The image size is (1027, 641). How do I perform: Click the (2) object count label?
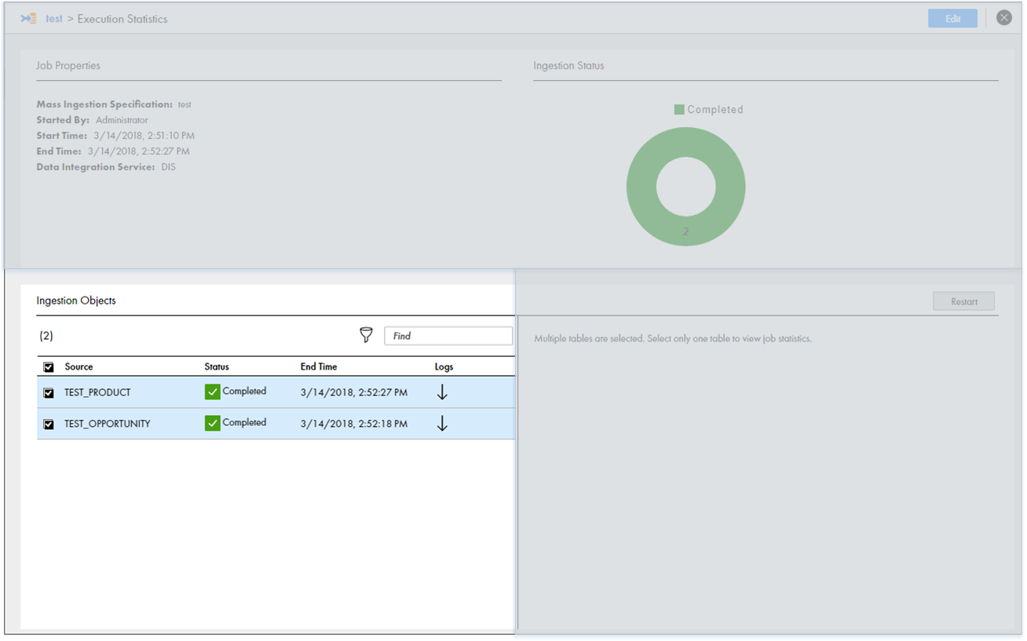pyautogui.click(x=46, y=336)
